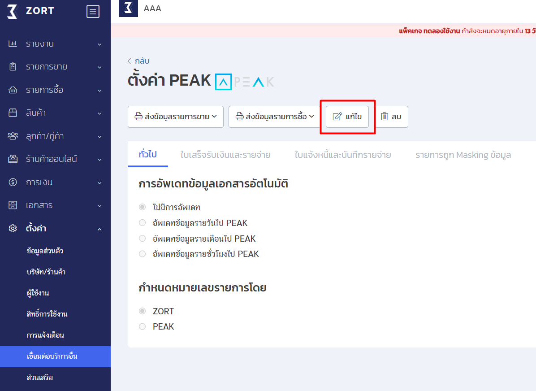Switch to the ใบเสร็จรับเงินและรายจ่าย tab
The width and height of the screenshot is (536, 391).
click(226, 155)
